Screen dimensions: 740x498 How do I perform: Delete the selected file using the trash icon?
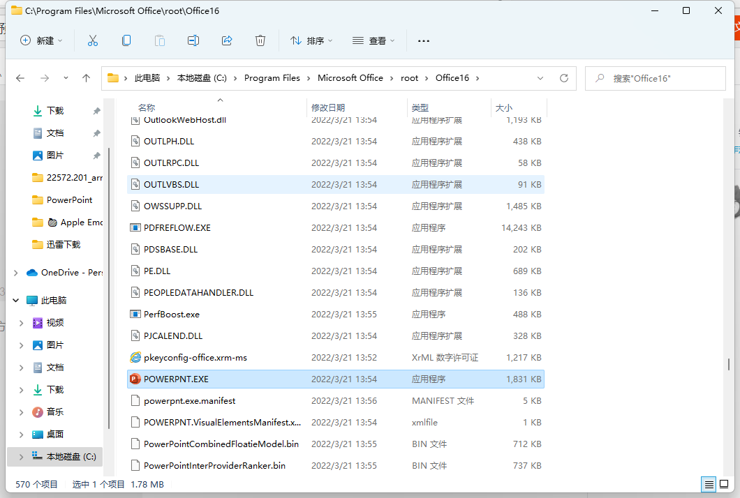tap(260, 40)
